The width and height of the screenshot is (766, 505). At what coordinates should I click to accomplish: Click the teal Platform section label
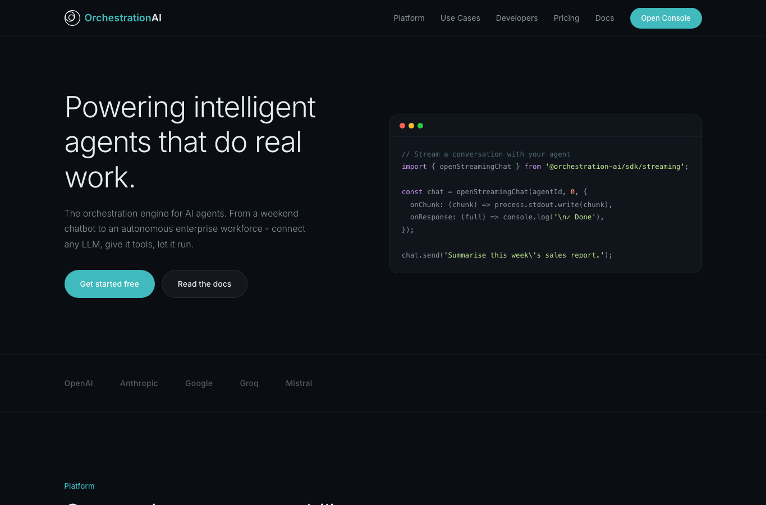[79, 486]
